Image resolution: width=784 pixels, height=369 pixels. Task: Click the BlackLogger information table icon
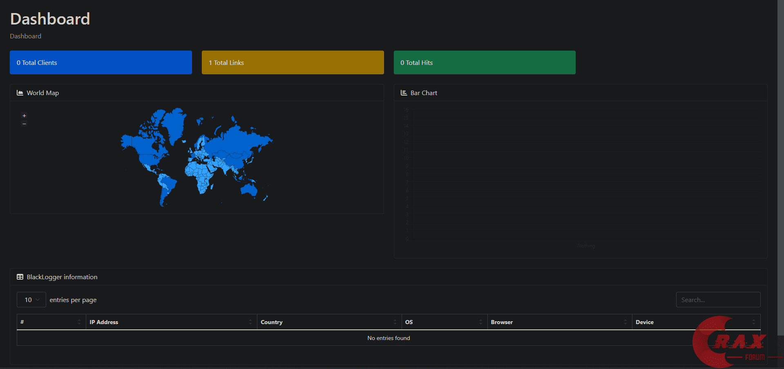[x=20, y=277]
